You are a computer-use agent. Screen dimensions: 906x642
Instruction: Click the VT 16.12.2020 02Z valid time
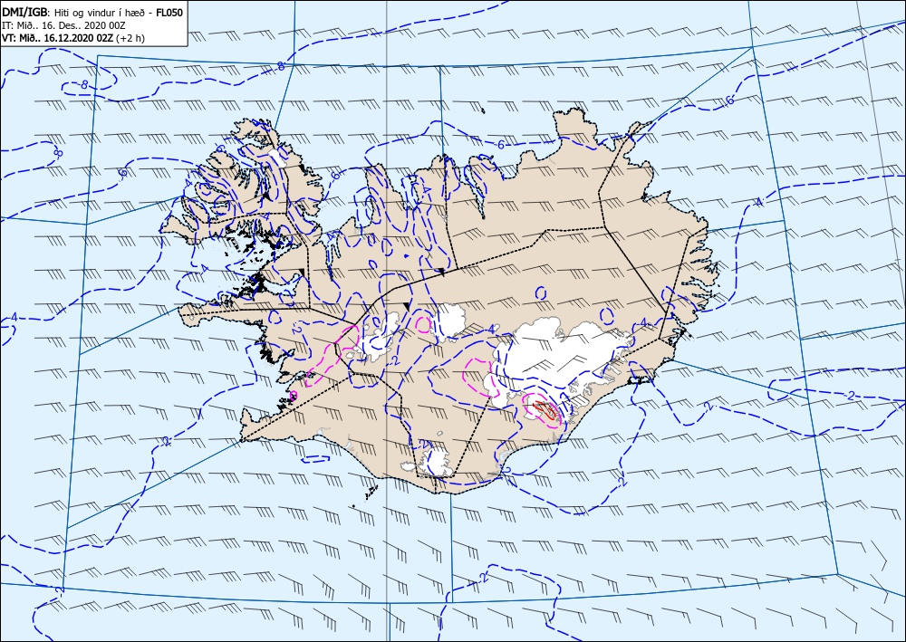(x=58, y=38)
